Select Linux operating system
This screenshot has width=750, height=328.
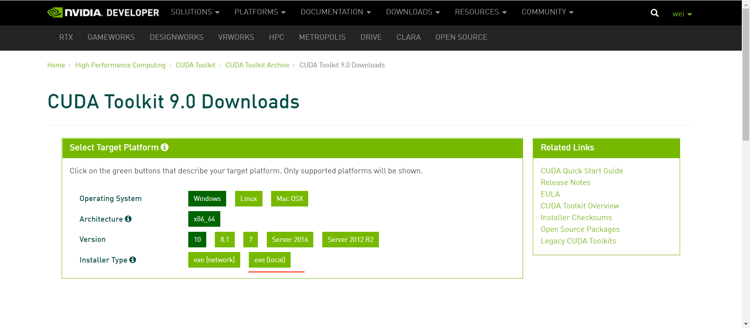pyautogui.click(x=248, y=199)
